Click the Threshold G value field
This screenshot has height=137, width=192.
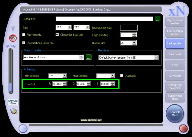pyautogui.click(x=82, y=84)
